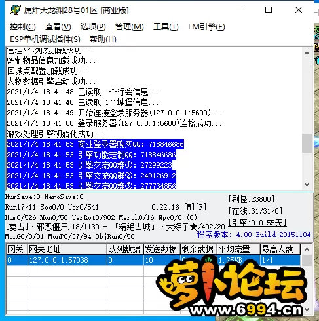Open the 管理(M) menu
The image size is (319, 321).
tap(129, 27)
